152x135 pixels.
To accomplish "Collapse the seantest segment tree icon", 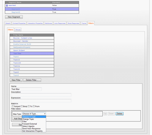I will pos(7,6).
